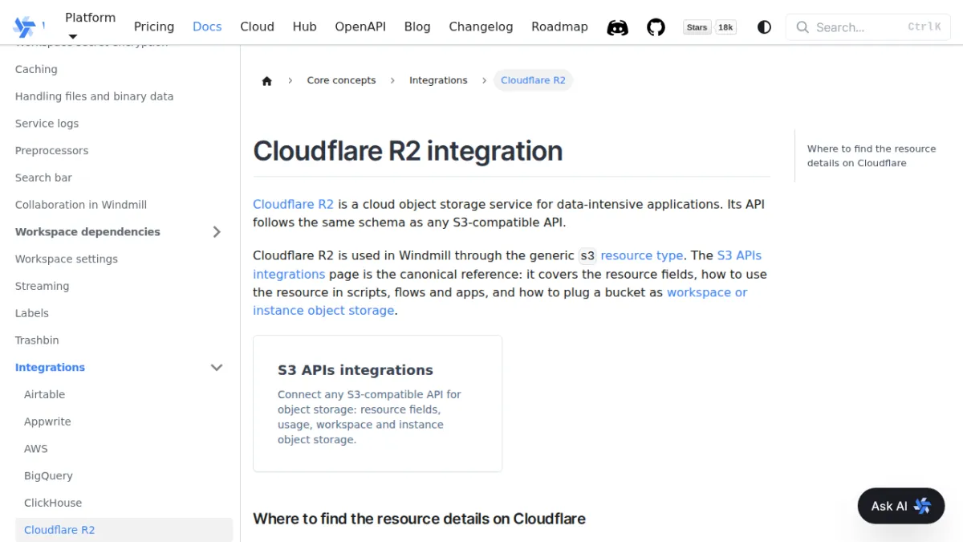Open the OpenAPI nav item
The height and width of the screenshot is (542, 963).
click(360, 26)
